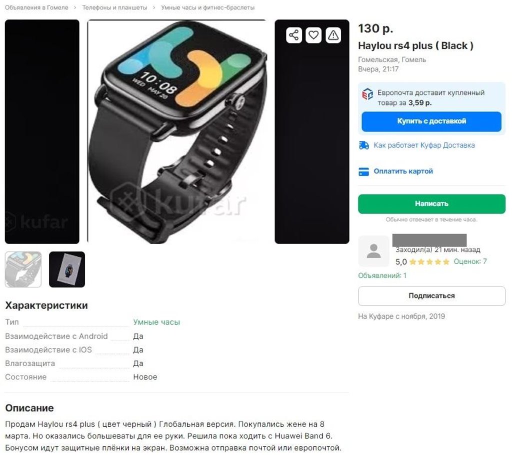Add listing to favorites with heart icon
512x455 pixels.
pos(313,35)
